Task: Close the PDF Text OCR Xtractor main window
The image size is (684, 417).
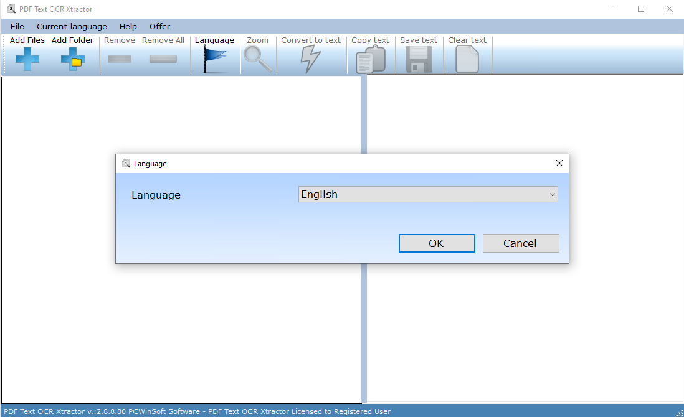Action: pos(670,9)
